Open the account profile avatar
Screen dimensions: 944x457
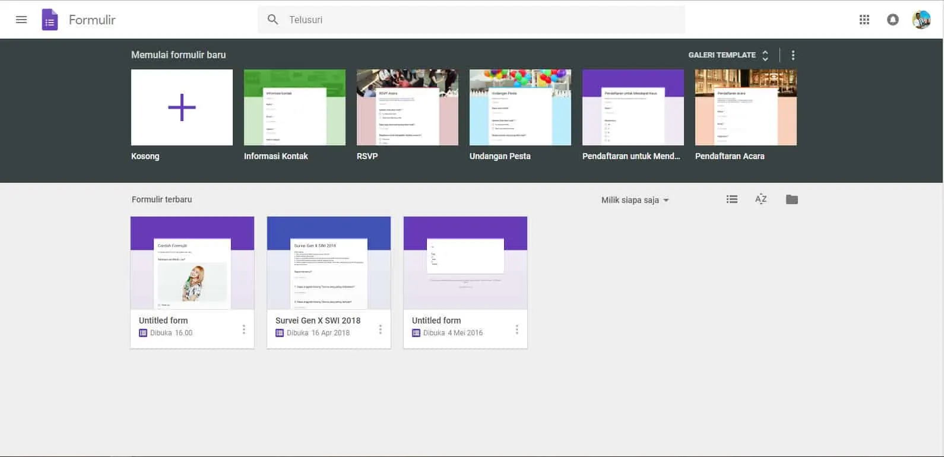click(x=921, y=20)
